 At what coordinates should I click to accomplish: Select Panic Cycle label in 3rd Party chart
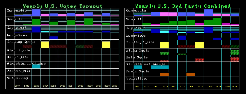(x=138, y=71)
